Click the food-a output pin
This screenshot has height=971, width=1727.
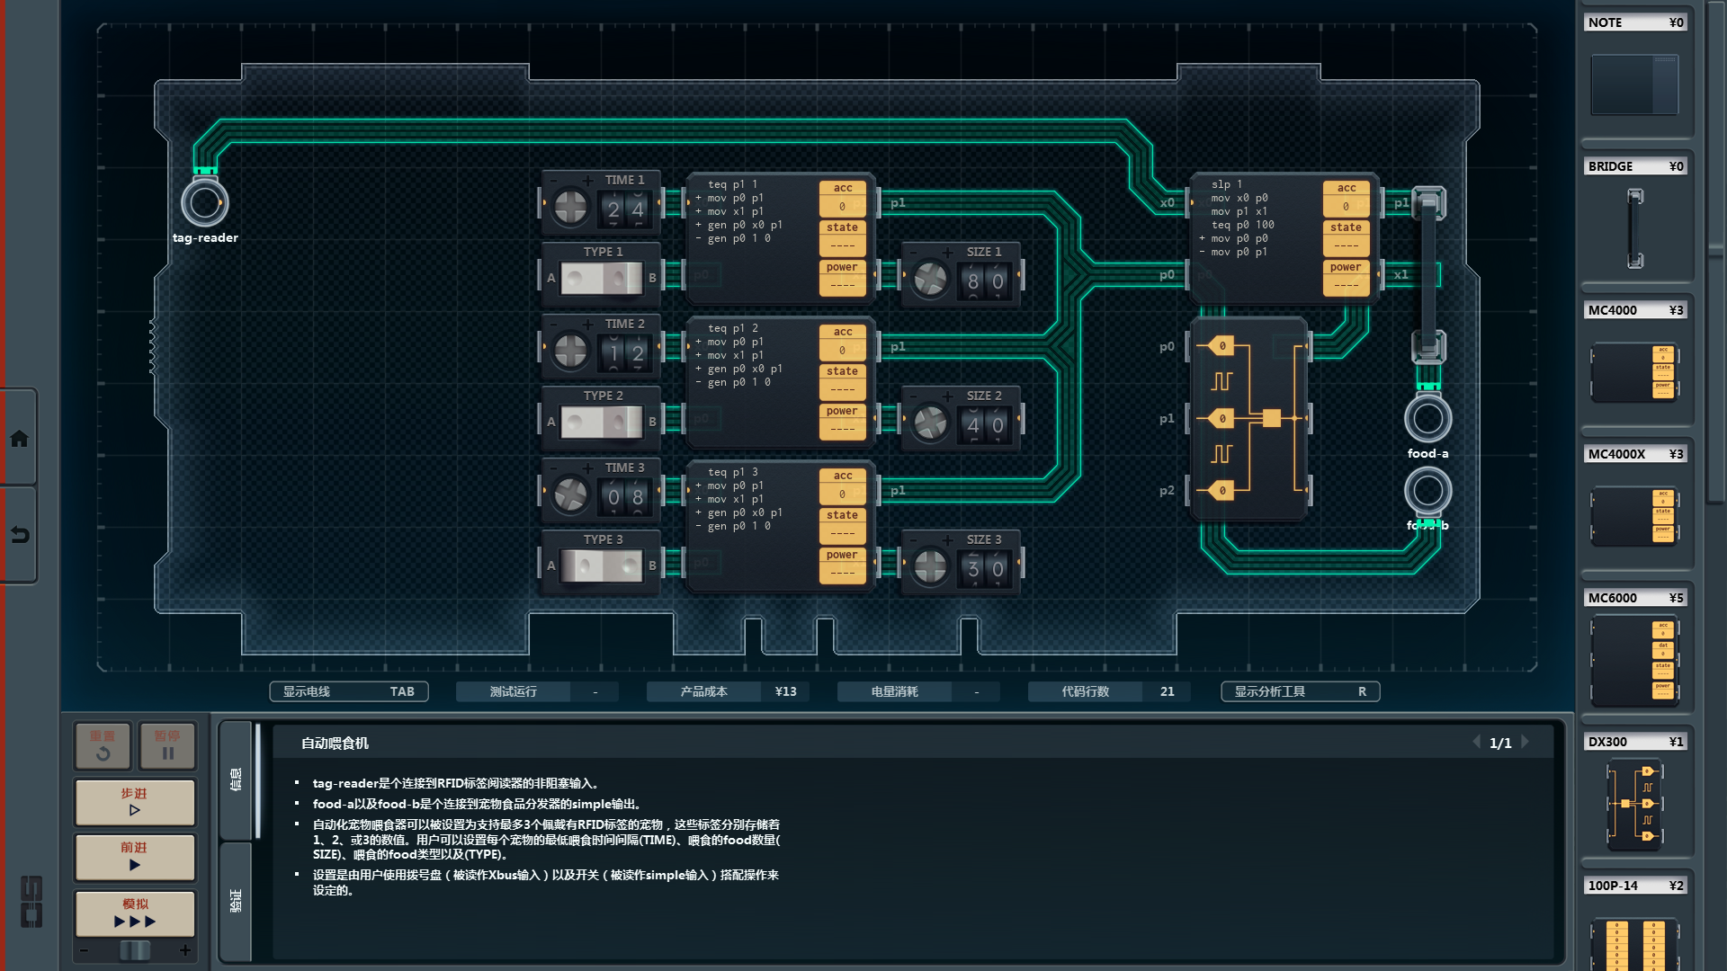tap(1427, 418)
